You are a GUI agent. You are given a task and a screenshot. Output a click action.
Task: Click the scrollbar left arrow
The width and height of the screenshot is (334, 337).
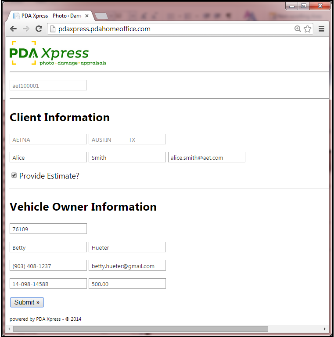pyautogui.click(x=9, y=329)
